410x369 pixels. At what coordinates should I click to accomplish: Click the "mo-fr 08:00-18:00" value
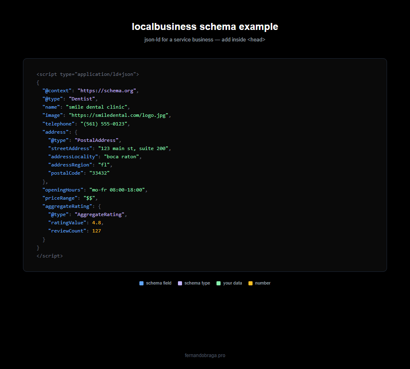[117, 190]
